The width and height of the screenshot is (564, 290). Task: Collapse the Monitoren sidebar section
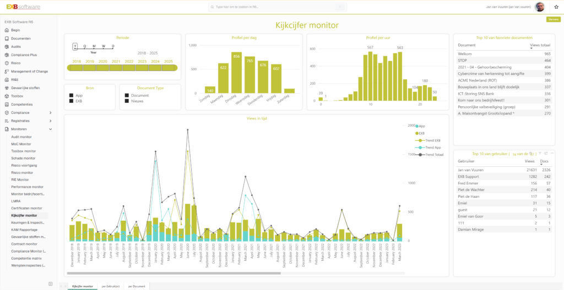[x=51, y=129]
